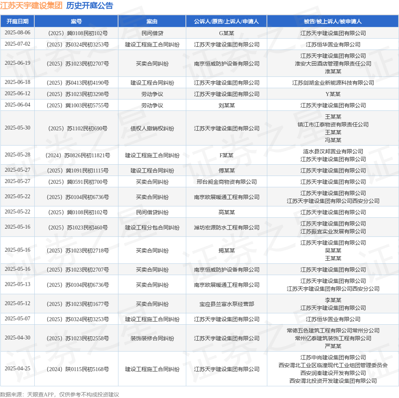399x398 pixels.
Task: Click the 历史开庭公告 heading
Action: [x=90, y=5]
